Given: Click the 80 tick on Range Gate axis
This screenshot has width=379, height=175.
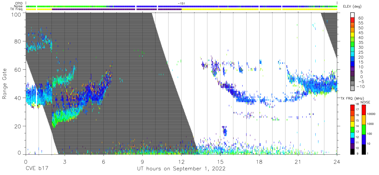Looking at the screenshot, I should pyautogui.click(x=18, y=41).
